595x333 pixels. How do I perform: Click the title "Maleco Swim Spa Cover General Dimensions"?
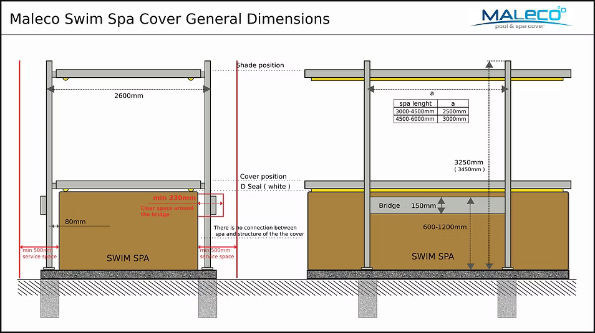coord(170,19)
